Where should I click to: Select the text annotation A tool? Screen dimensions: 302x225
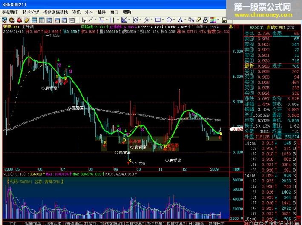click(x=180, y=20)
